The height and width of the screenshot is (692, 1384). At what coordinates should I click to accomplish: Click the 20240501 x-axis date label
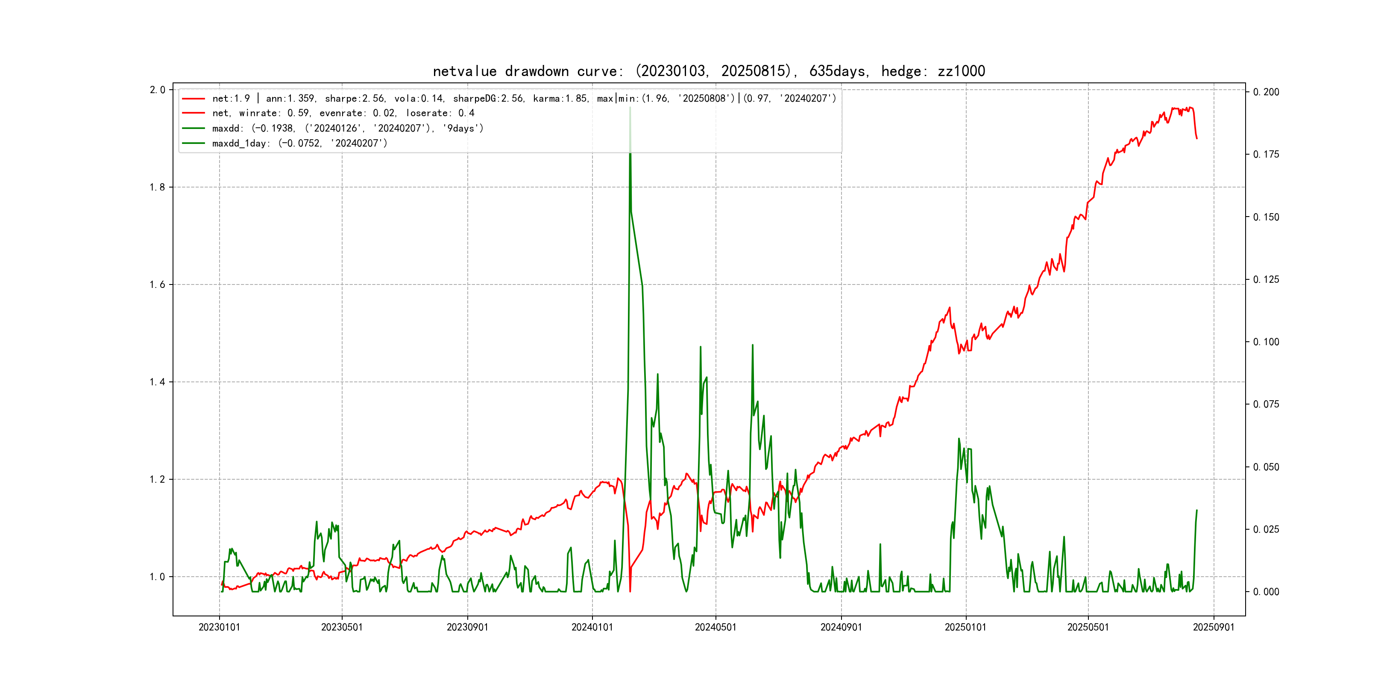pyautogui.click(x=715, y=627)
